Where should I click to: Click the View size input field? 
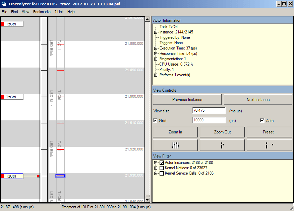coord(209,110)
